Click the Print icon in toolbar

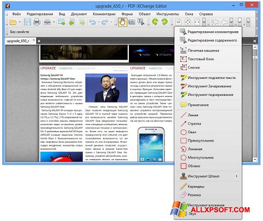37,22
